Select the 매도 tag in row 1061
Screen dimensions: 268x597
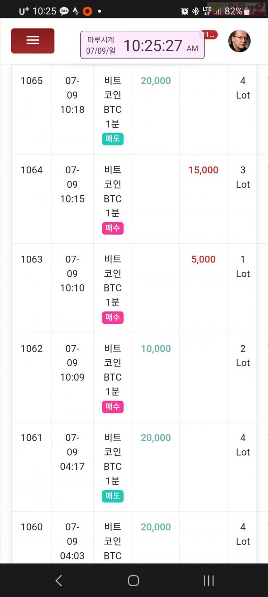[x=113, y=496]
